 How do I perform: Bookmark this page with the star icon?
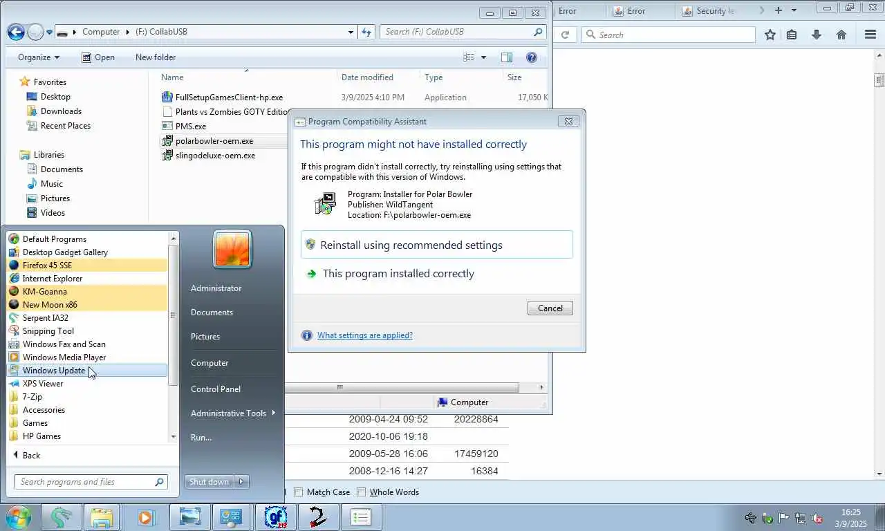pyautogui.click(x=770, y=35)
